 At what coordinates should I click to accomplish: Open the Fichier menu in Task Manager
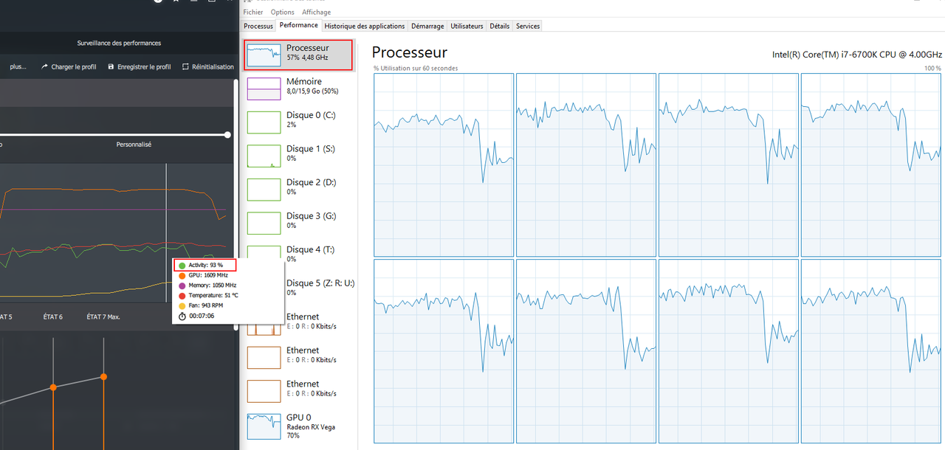pos(252,13)
